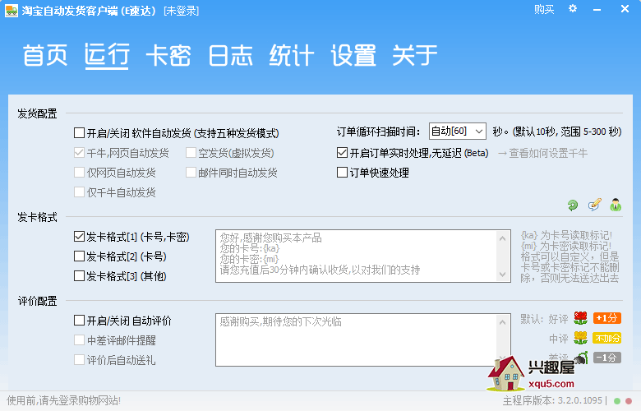Viewport: 641px width, 411px height.
Task: Open the 设置 tab
Action: coord(353,55)
